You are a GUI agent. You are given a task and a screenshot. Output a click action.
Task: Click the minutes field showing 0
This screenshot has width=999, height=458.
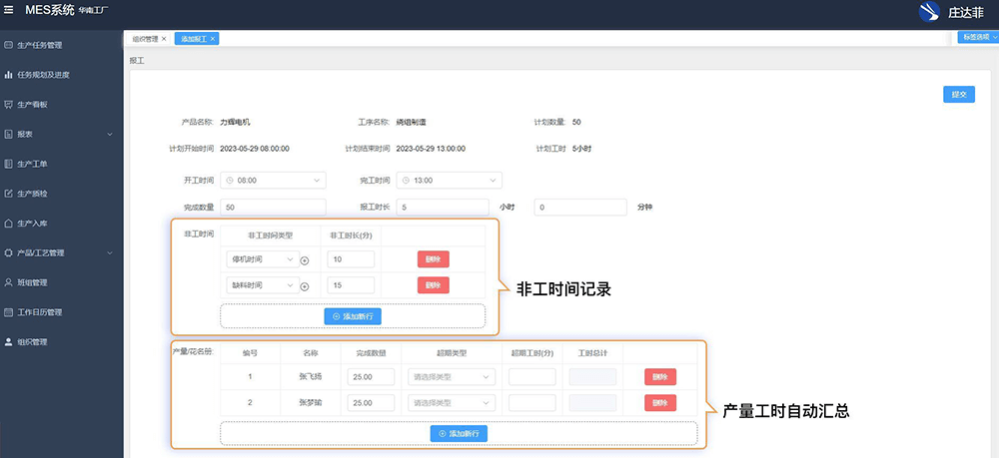581,208
